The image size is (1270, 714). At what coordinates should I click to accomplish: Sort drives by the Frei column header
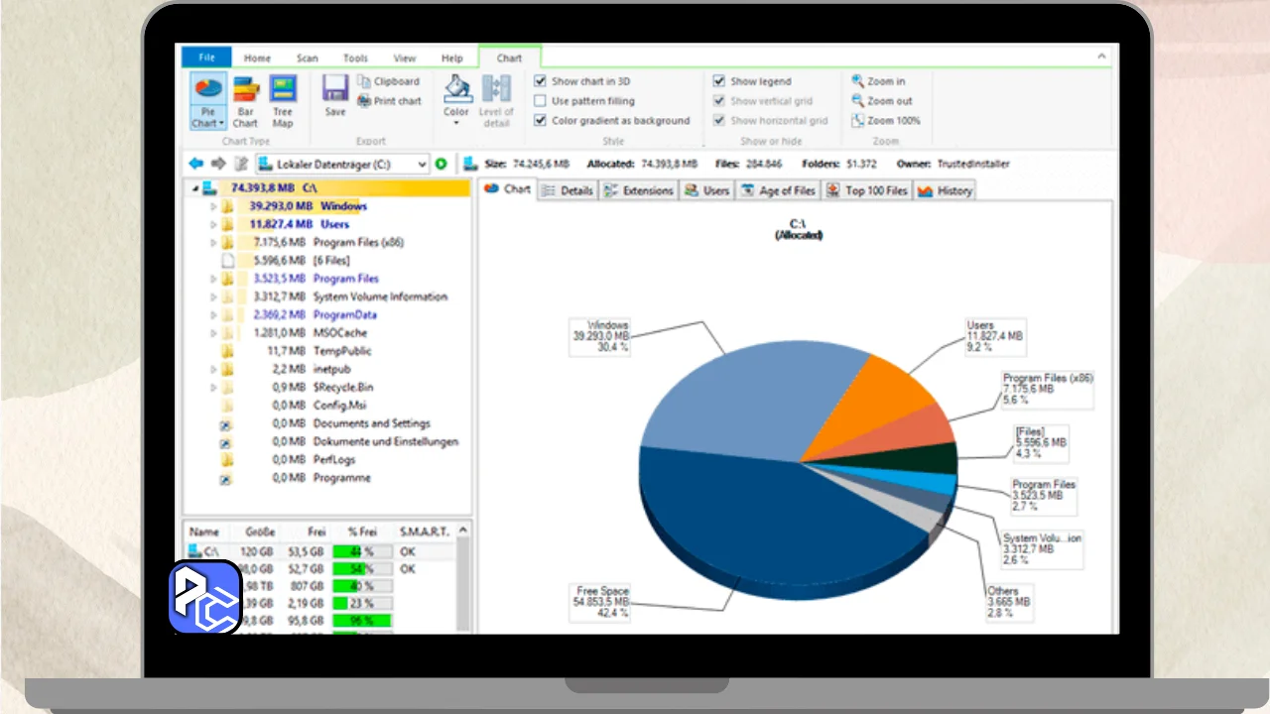tap(308, 532)
